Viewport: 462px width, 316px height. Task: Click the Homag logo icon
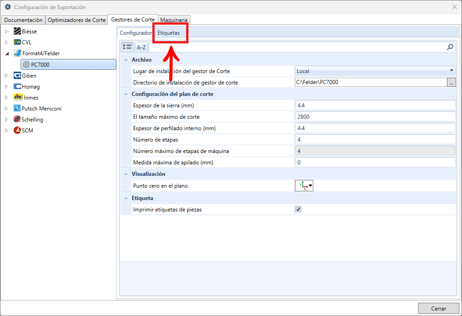click(x=17, y=86)
